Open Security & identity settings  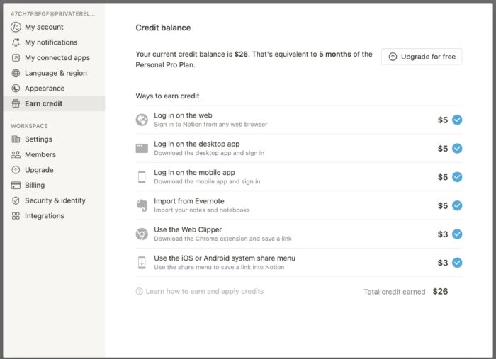point(55,200)
